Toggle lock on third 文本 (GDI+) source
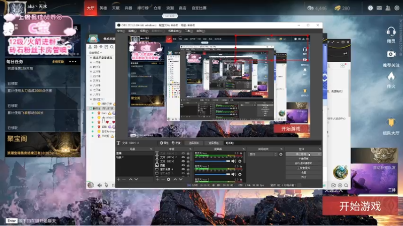403x226 pixels. pyautogui.click(x=188, y=161)
